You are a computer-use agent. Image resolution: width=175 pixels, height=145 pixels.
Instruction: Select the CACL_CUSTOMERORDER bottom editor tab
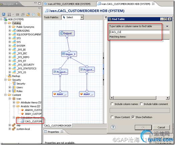(x=58, y=126)
